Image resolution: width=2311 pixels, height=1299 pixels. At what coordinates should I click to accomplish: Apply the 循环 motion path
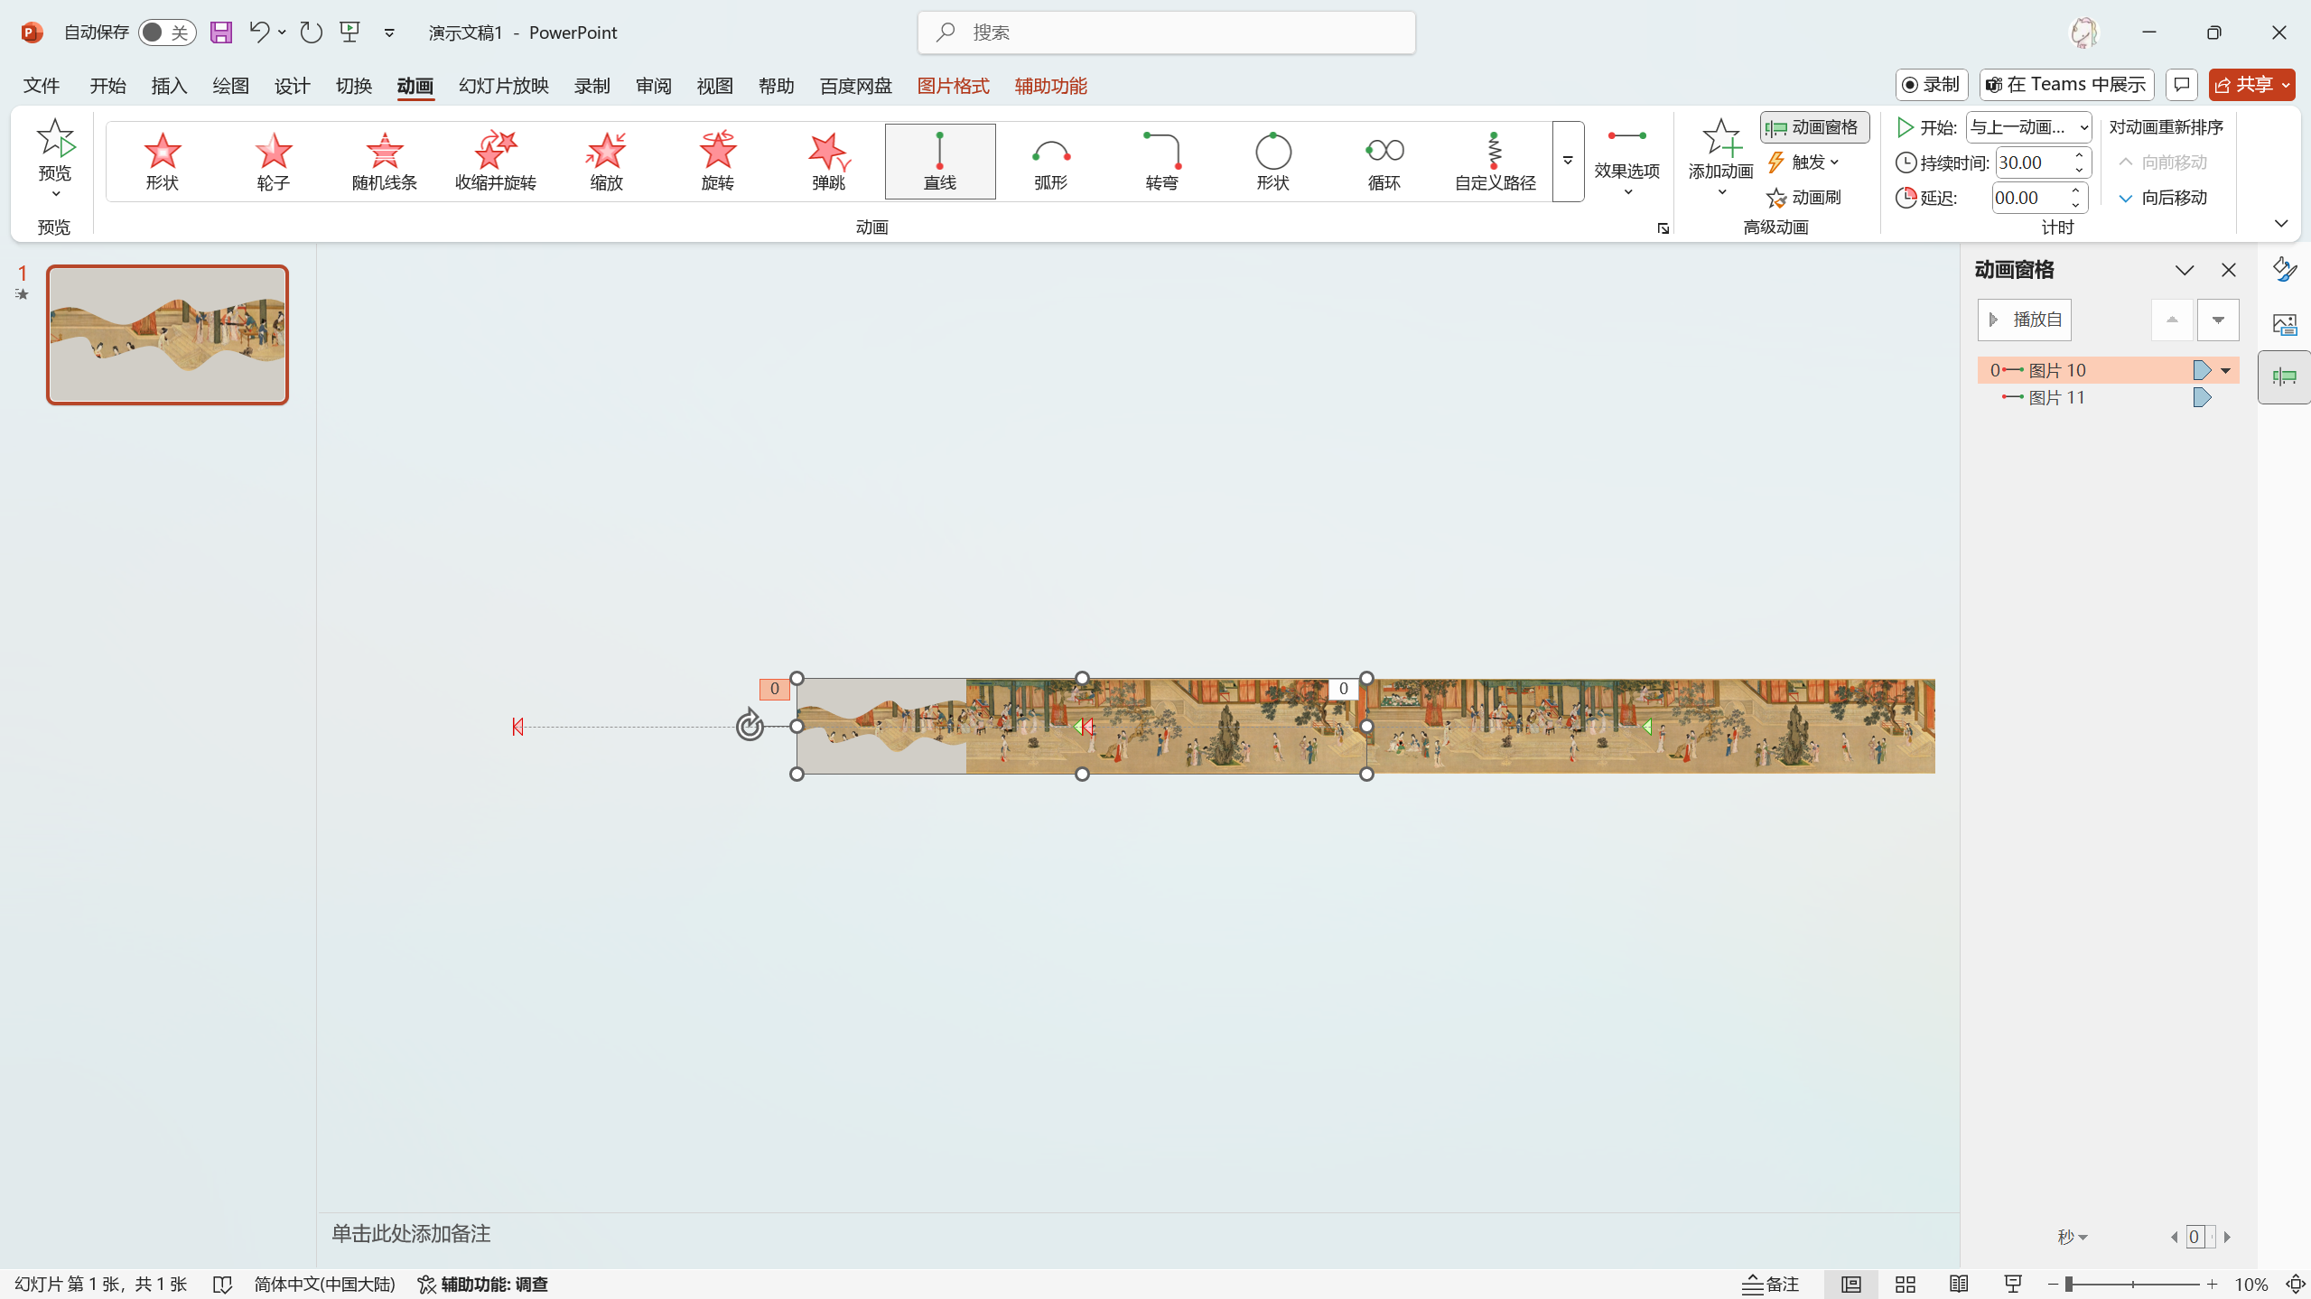click(1384, 162)
